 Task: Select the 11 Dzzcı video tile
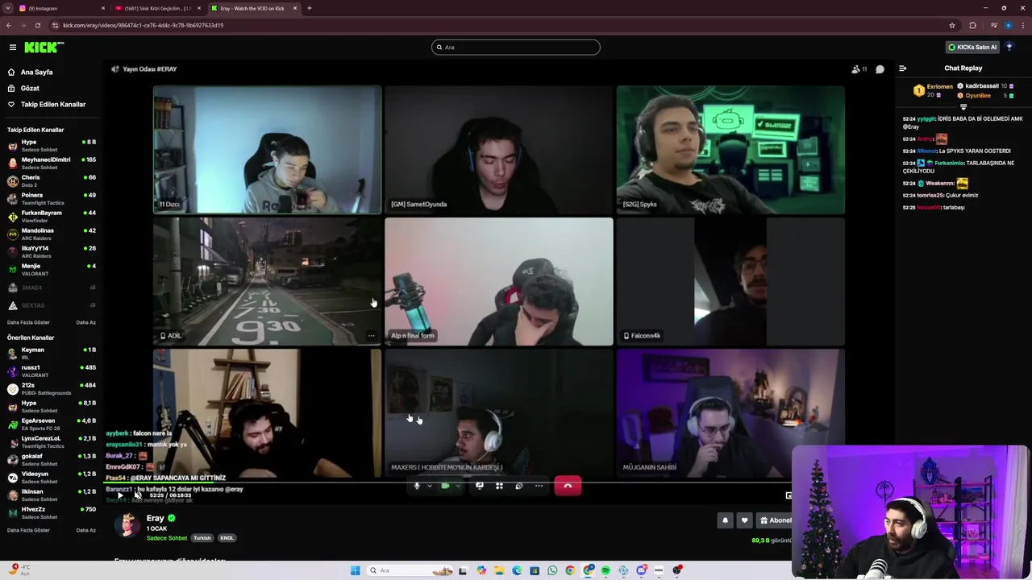[268, 150]
